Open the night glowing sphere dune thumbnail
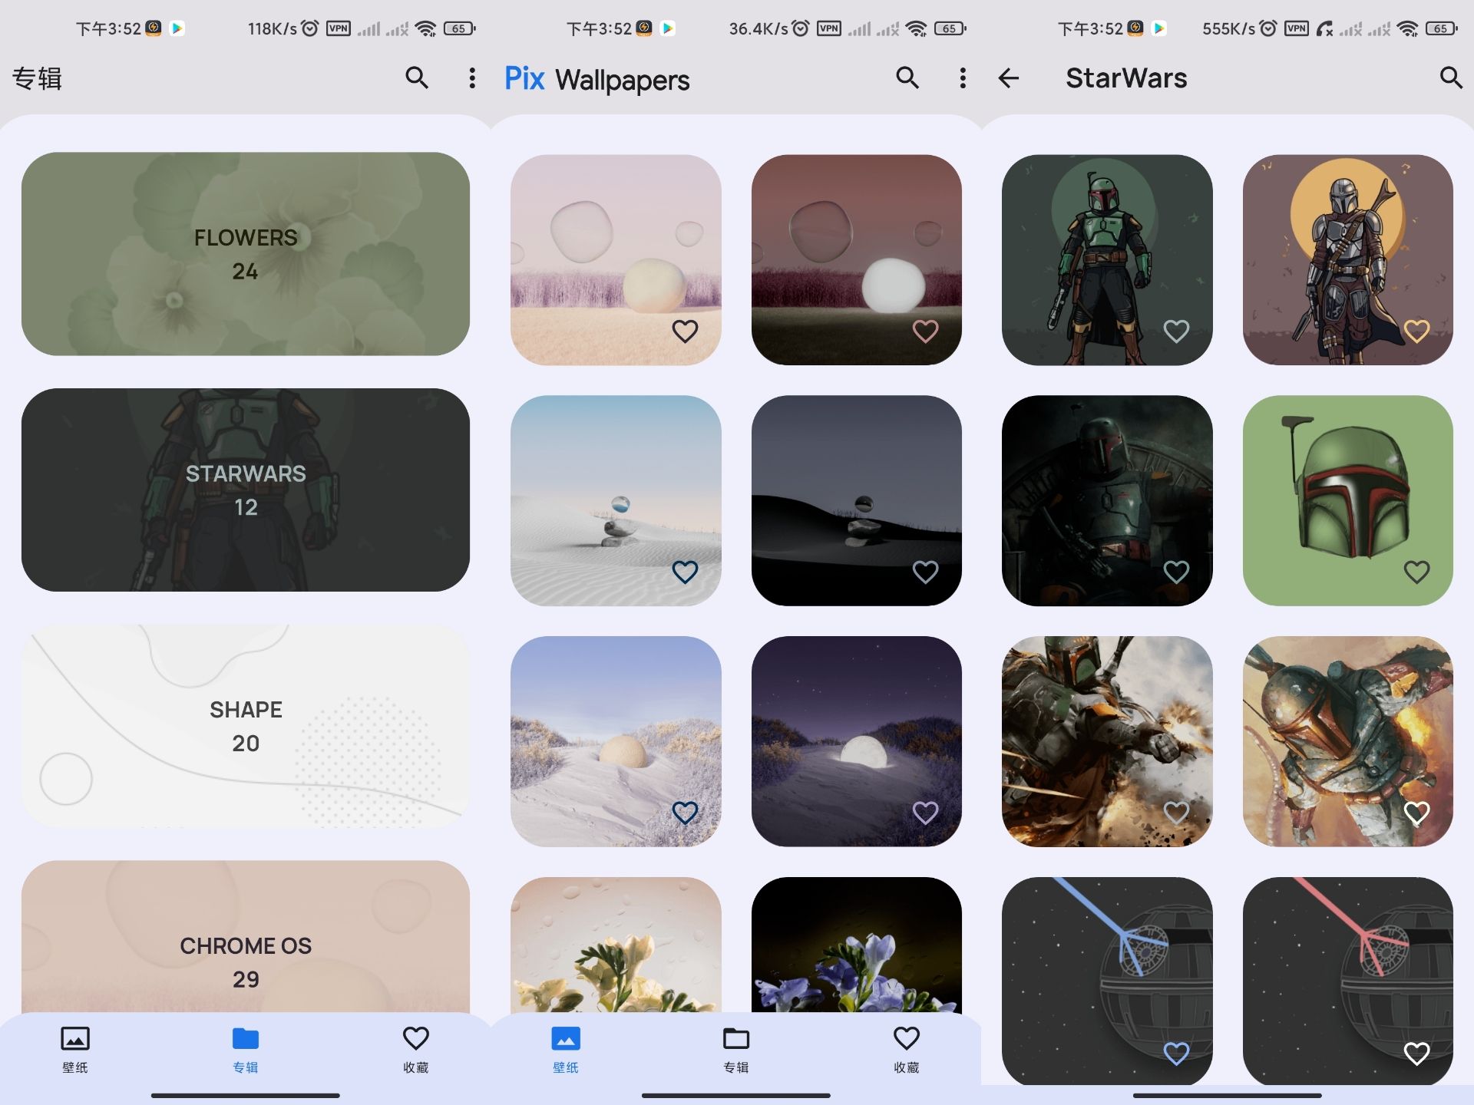1474x1105 pixels. [x=857, y=741]
